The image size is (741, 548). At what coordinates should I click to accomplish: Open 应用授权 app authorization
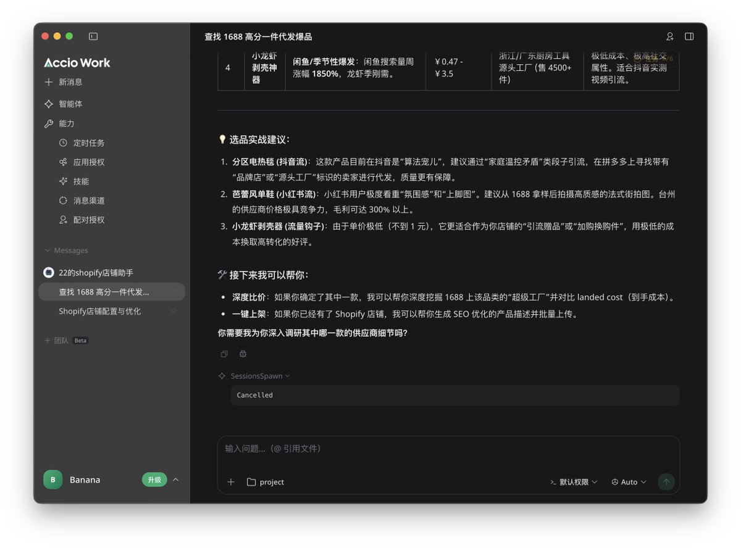(x=82, y=162)
